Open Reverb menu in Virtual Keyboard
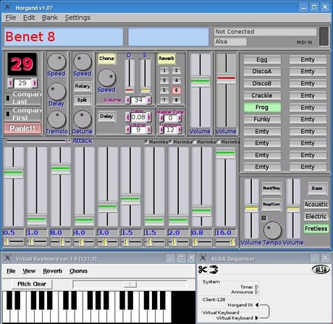 click(52, 271)
